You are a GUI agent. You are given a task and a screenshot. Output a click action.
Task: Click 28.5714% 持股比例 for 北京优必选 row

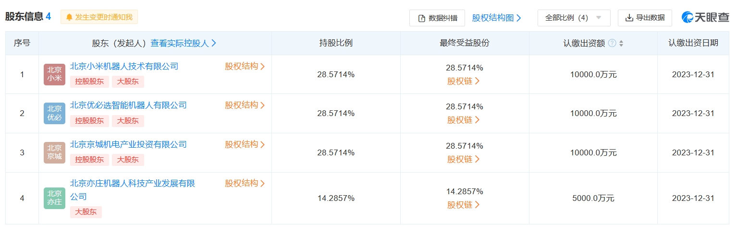pos(336,114)
